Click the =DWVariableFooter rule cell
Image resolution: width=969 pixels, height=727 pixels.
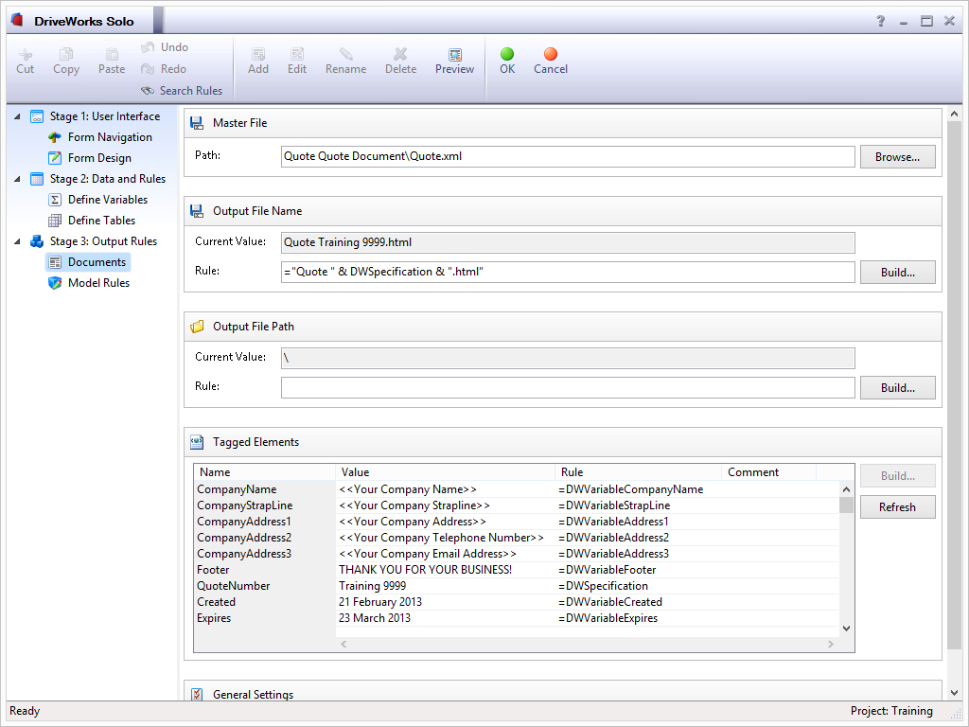[x=639, y=570]
